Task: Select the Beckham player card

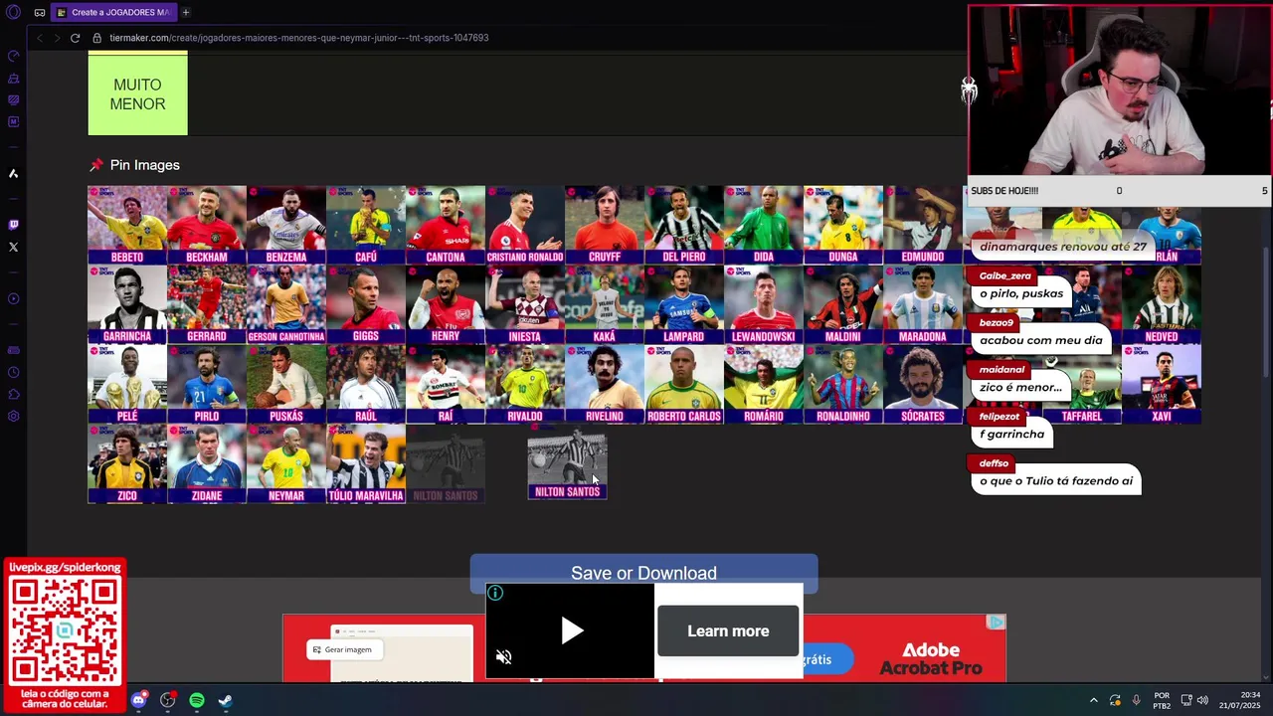Action: click(207, 225)
